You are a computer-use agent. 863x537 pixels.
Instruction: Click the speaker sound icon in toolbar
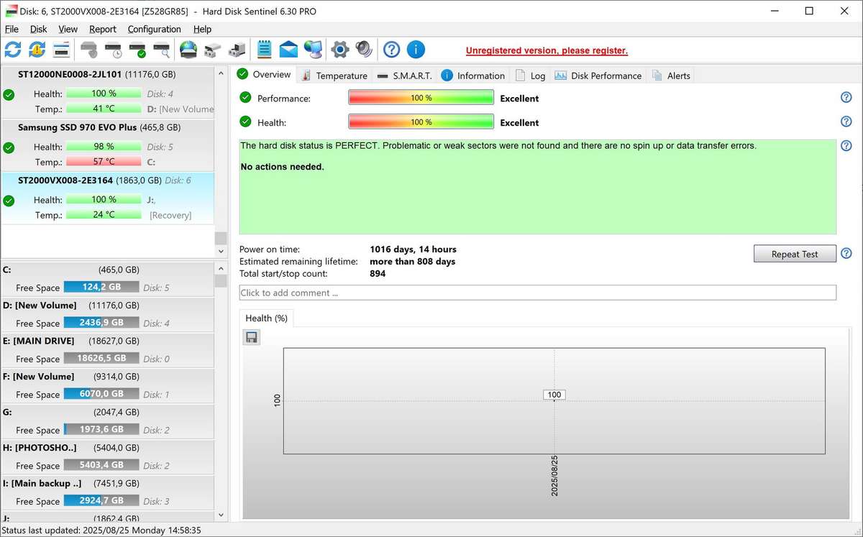[364, 50]
